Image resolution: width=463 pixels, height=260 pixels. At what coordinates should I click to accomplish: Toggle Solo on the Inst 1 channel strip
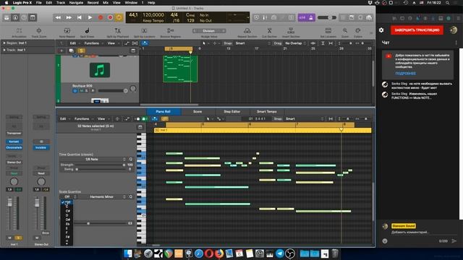[18, 238]
